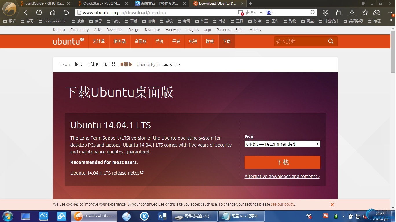Viewport: 396px width, 222px height.
Task: Open the 娱乐 bookmarks folder
Action: pos(9,21)
